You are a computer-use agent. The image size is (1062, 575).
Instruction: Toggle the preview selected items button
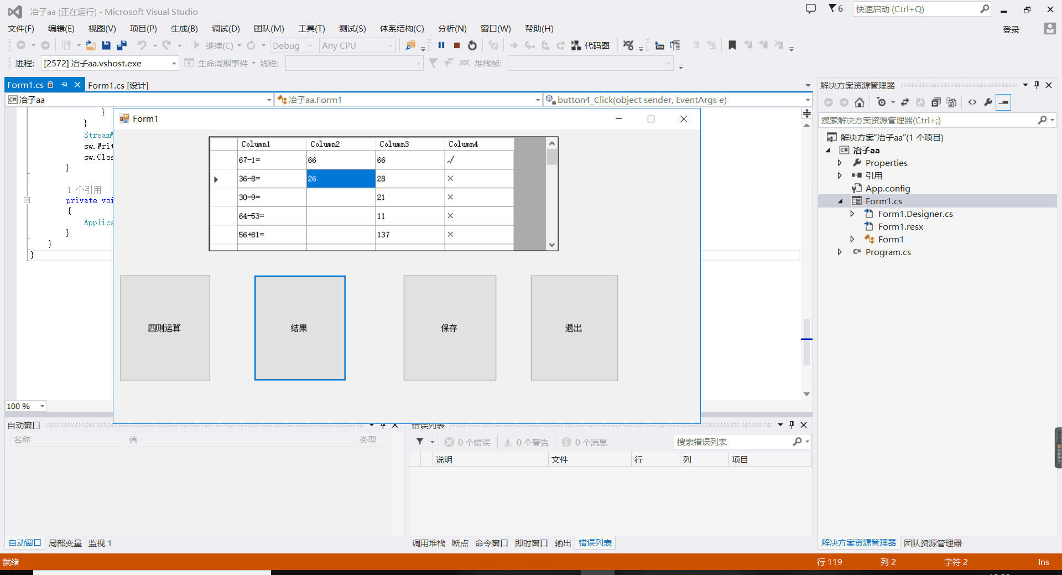coord(1003,102)
